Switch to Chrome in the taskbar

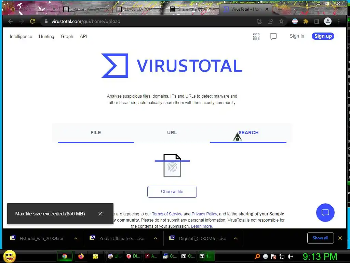65,256
